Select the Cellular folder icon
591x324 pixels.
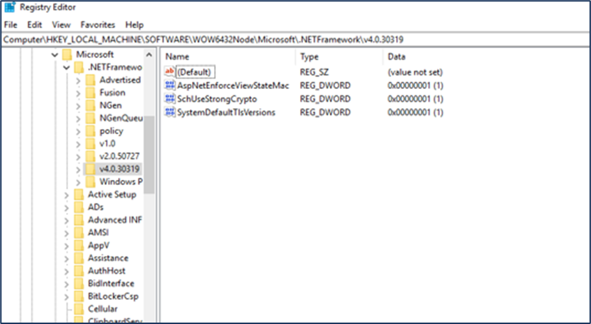(x=79, y=309)
